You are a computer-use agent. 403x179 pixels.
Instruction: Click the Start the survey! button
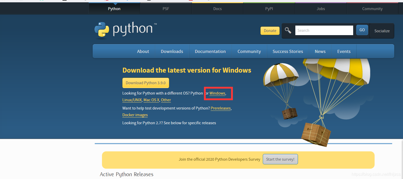[x=280, y=159]
